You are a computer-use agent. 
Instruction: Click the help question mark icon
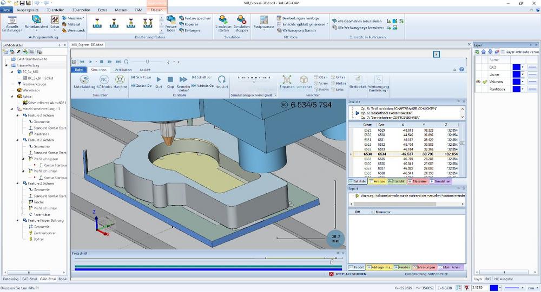pos(461,70)
